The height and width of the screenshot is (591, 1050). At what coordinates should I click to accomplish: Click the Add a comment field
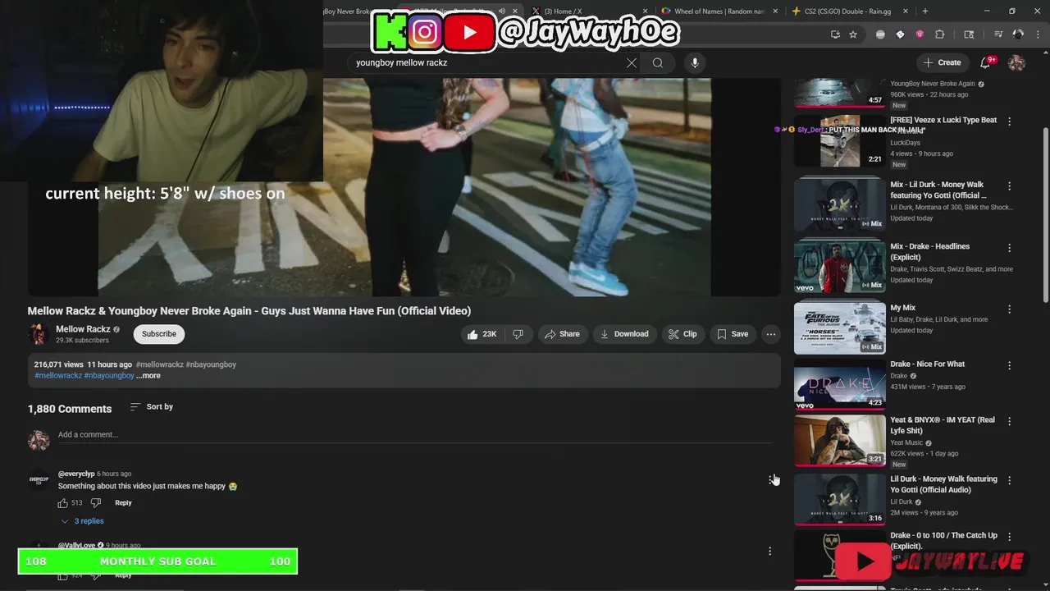[414, 435]
